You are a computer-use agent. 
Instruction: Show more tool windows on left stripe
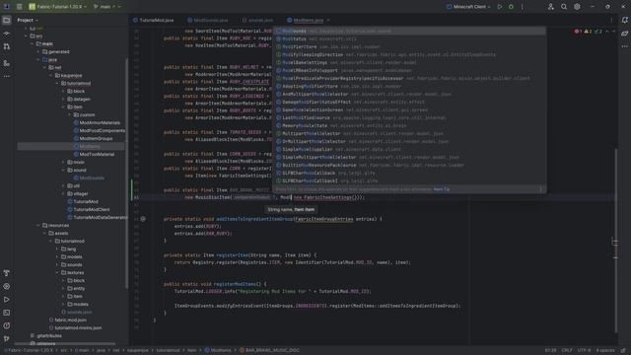(x=7, y=76)
